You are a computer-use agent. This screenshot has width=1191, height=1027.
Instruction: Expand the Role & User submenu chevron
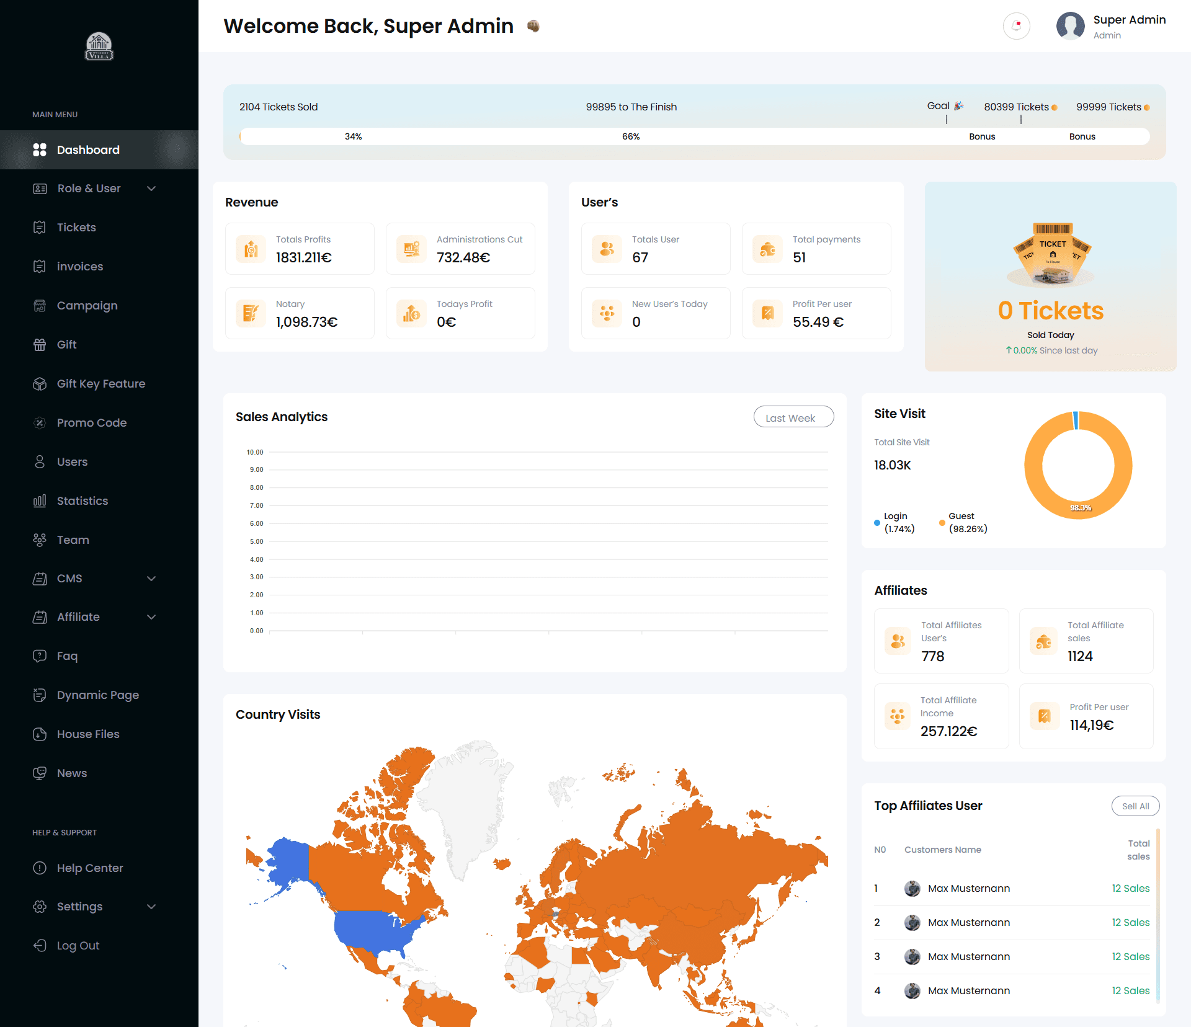151,189
